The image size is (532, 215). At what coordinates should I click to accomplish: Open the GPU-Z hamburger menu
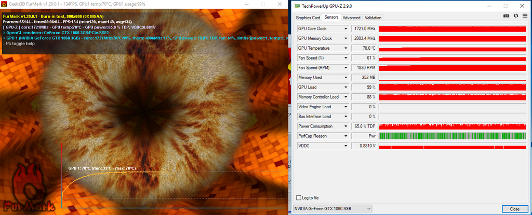pyautogui.click(x=525, y=16)
